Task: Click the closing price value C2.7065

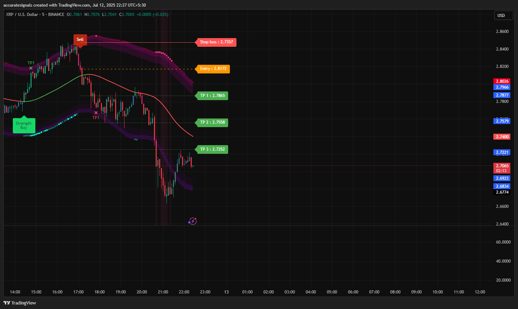Action: pos(127,15)
